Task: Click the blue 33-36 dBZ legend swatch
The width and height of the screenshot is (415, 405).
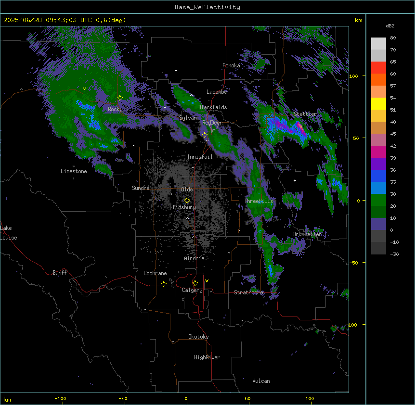Action: (378, 176)
